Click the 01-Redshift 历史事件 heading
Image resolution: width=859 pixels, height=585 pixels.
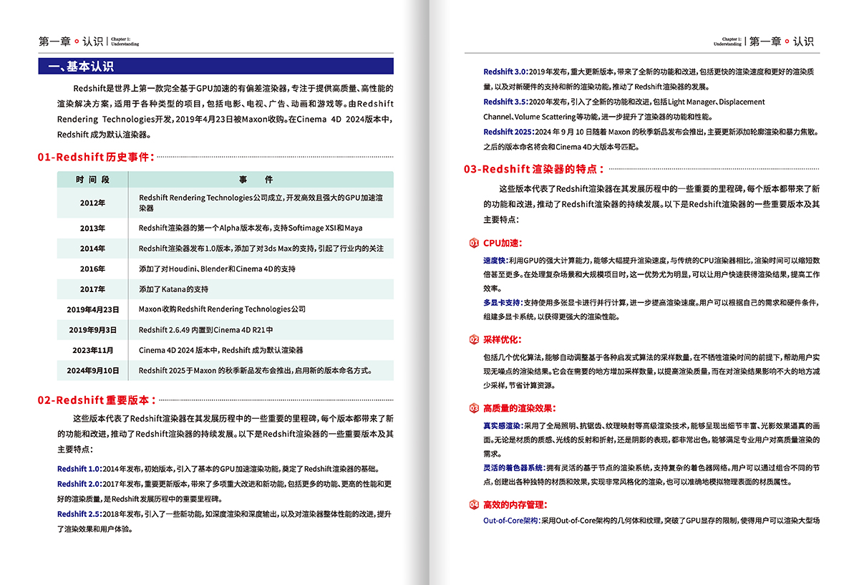click(x=96, y=157)
